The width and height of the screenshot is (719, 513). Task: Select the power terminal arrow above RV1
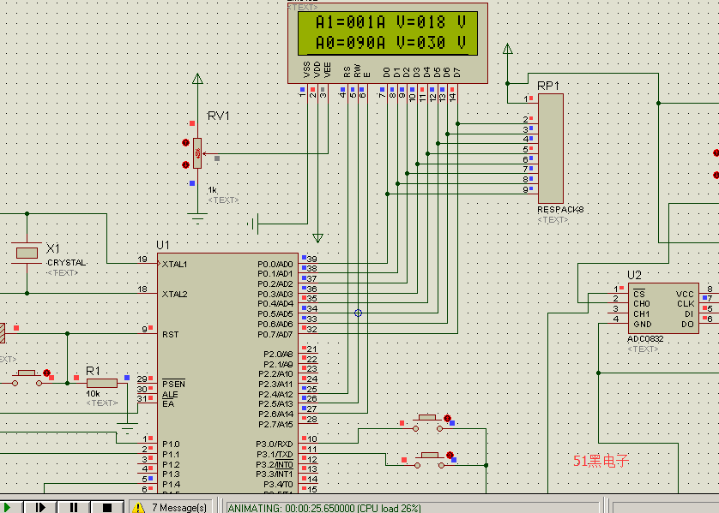tap(197, 79)
